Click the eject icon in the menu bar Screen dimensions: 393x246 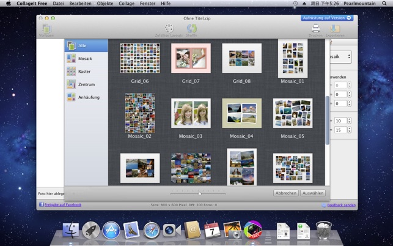304,4
